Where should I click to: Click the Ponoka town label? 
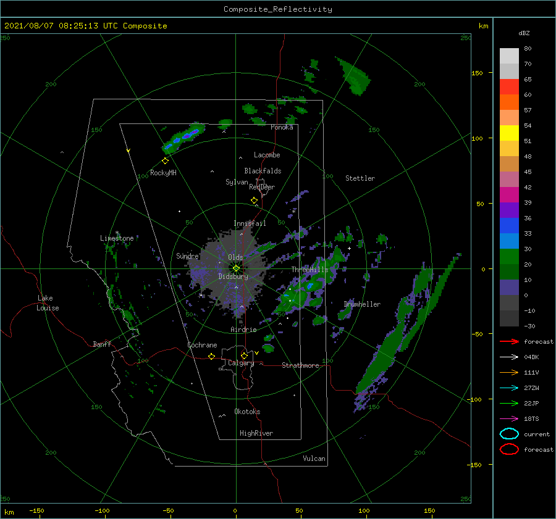282,127
